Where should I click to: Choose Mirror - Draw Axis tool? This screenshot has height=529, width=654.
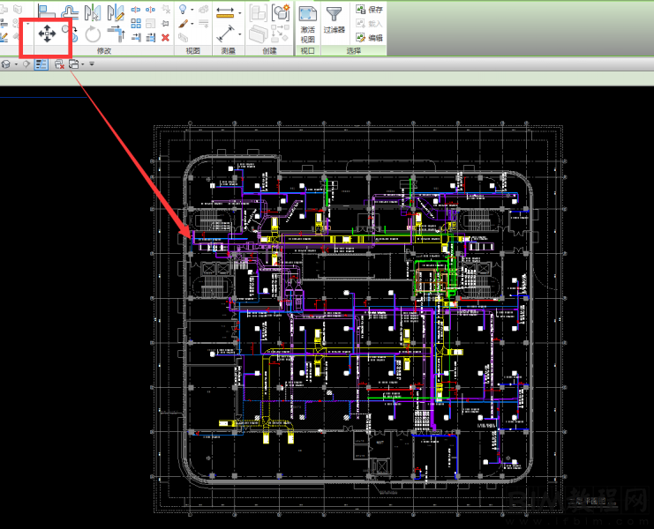pyautogui.click(x=116, y=12)
